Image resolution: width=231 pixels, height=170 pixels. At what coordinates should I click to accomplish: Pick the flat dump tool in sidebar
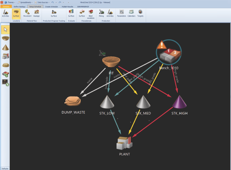6,65
